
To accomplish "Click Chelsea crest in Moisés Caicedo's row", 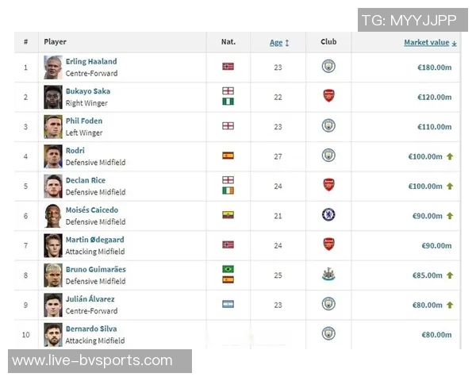I will [328, 215].
